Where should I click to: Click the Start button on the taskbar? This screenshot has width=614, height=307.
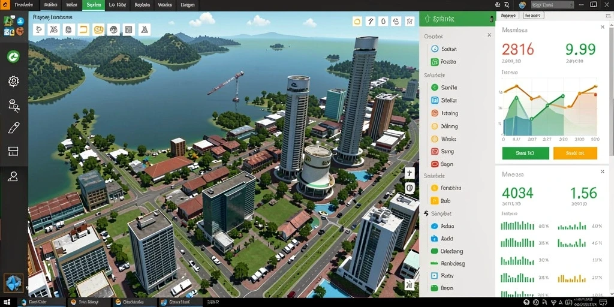(x=8, y=302)
